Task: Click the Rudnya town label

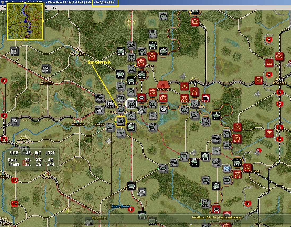Action: click(x=46, y=83)
